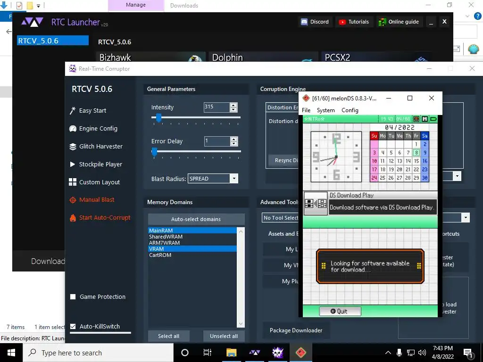Click Unselect all domains button
Viewport: 483px width, 362px height.
[224, 336]
